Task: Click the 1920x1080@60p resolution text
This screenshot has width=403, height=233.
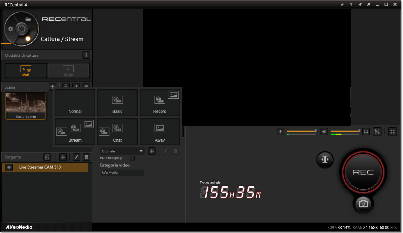Action: click(111, 158)
